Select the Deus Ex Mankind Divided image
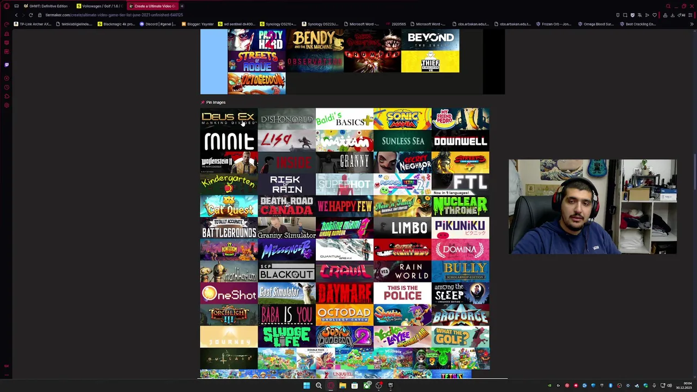 tap(229, 119)
